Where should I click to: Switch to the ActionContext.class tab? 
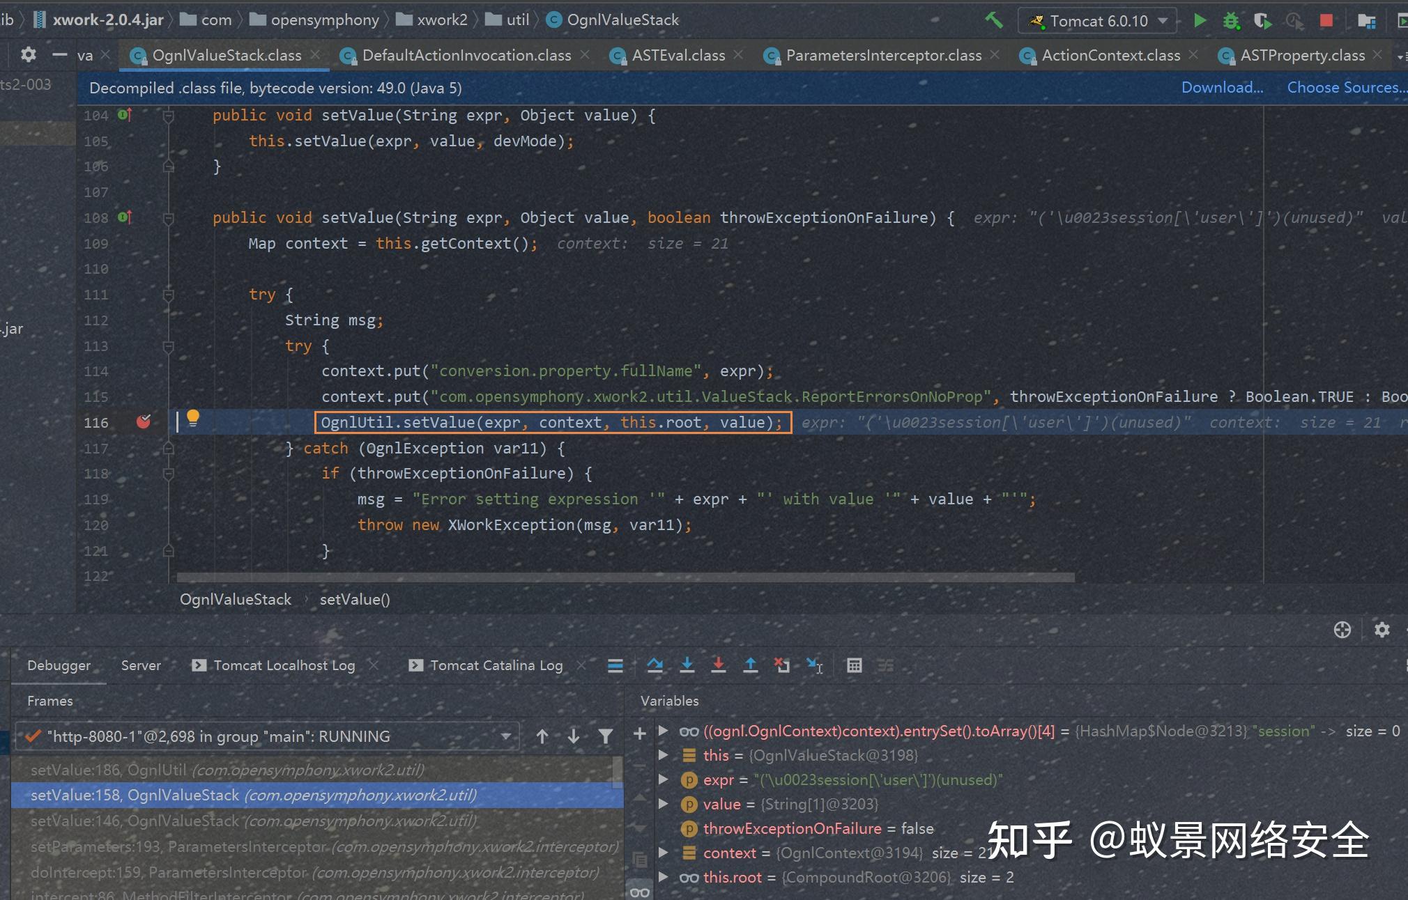(x=1110, y=55)
